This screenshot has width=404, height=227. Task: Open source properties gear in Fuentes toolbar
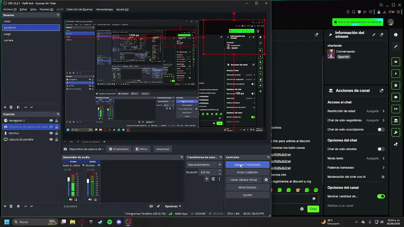coord(18,206)
